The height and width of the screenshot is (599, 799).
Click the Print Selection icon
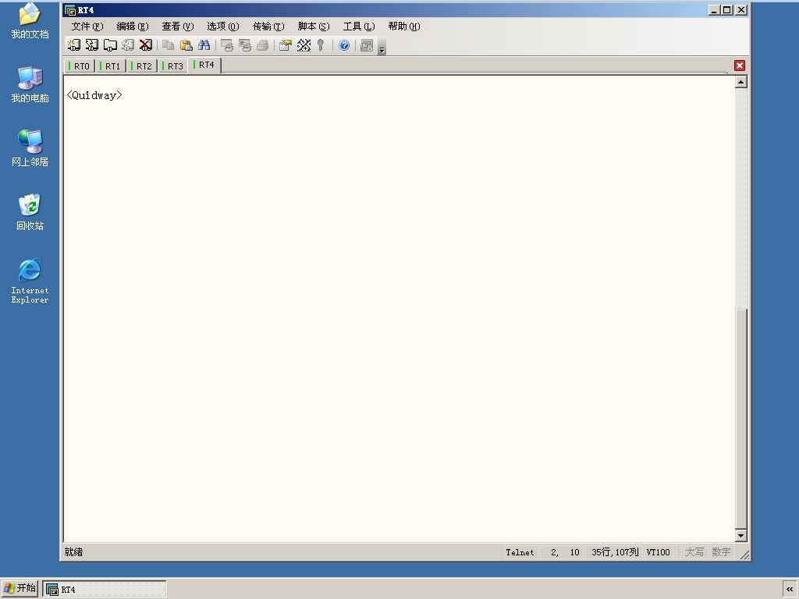244,45
